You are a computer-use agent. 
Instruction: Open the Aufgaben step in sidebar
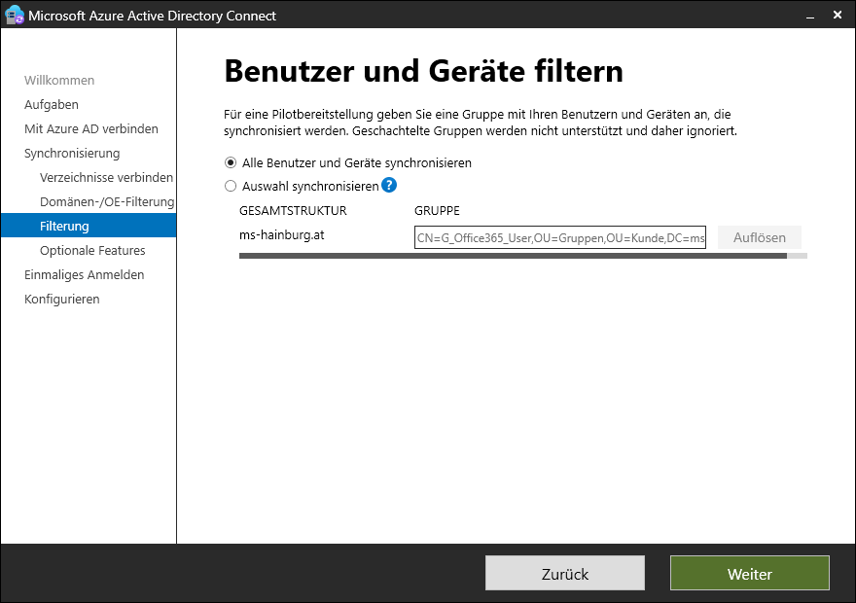click(x=52, y=104)
